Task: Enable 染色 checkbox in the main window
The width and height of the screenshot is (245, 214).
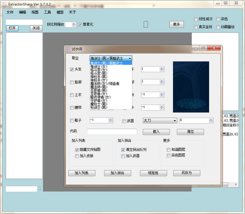Action: point(218,19)
